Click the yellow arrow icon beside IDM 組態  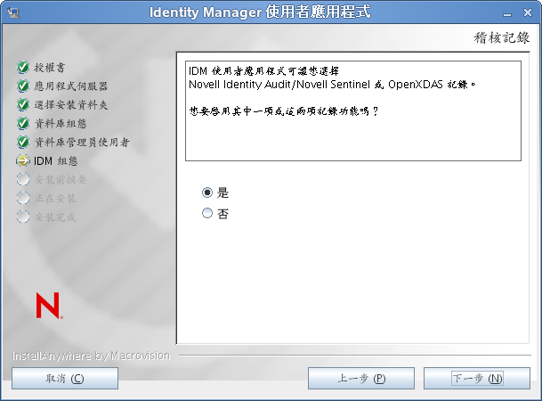click(x=23, y=161)
